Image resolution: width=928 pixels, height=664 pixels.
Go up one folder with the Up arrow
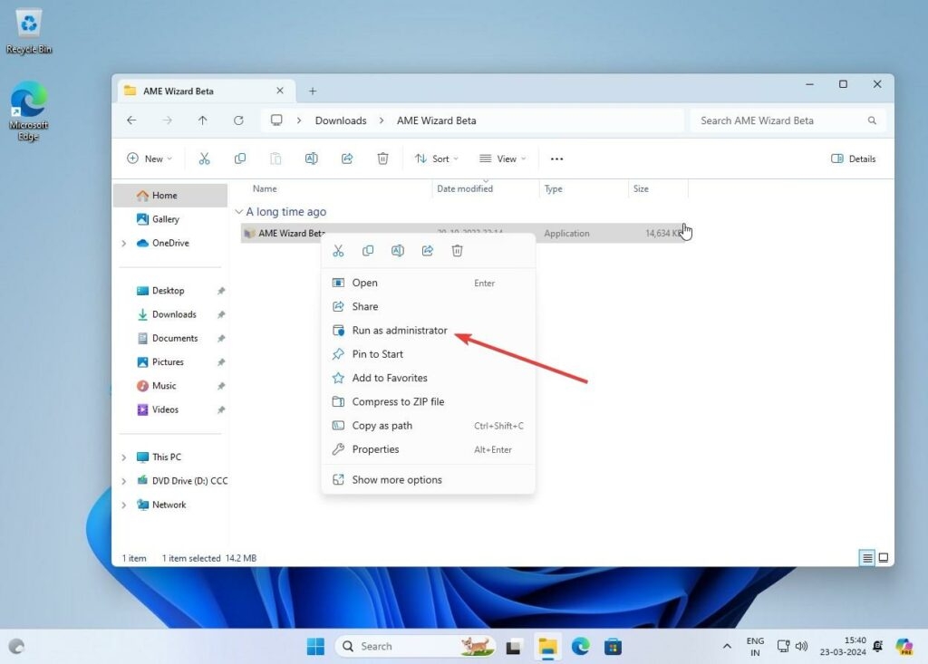pos(202,120)
